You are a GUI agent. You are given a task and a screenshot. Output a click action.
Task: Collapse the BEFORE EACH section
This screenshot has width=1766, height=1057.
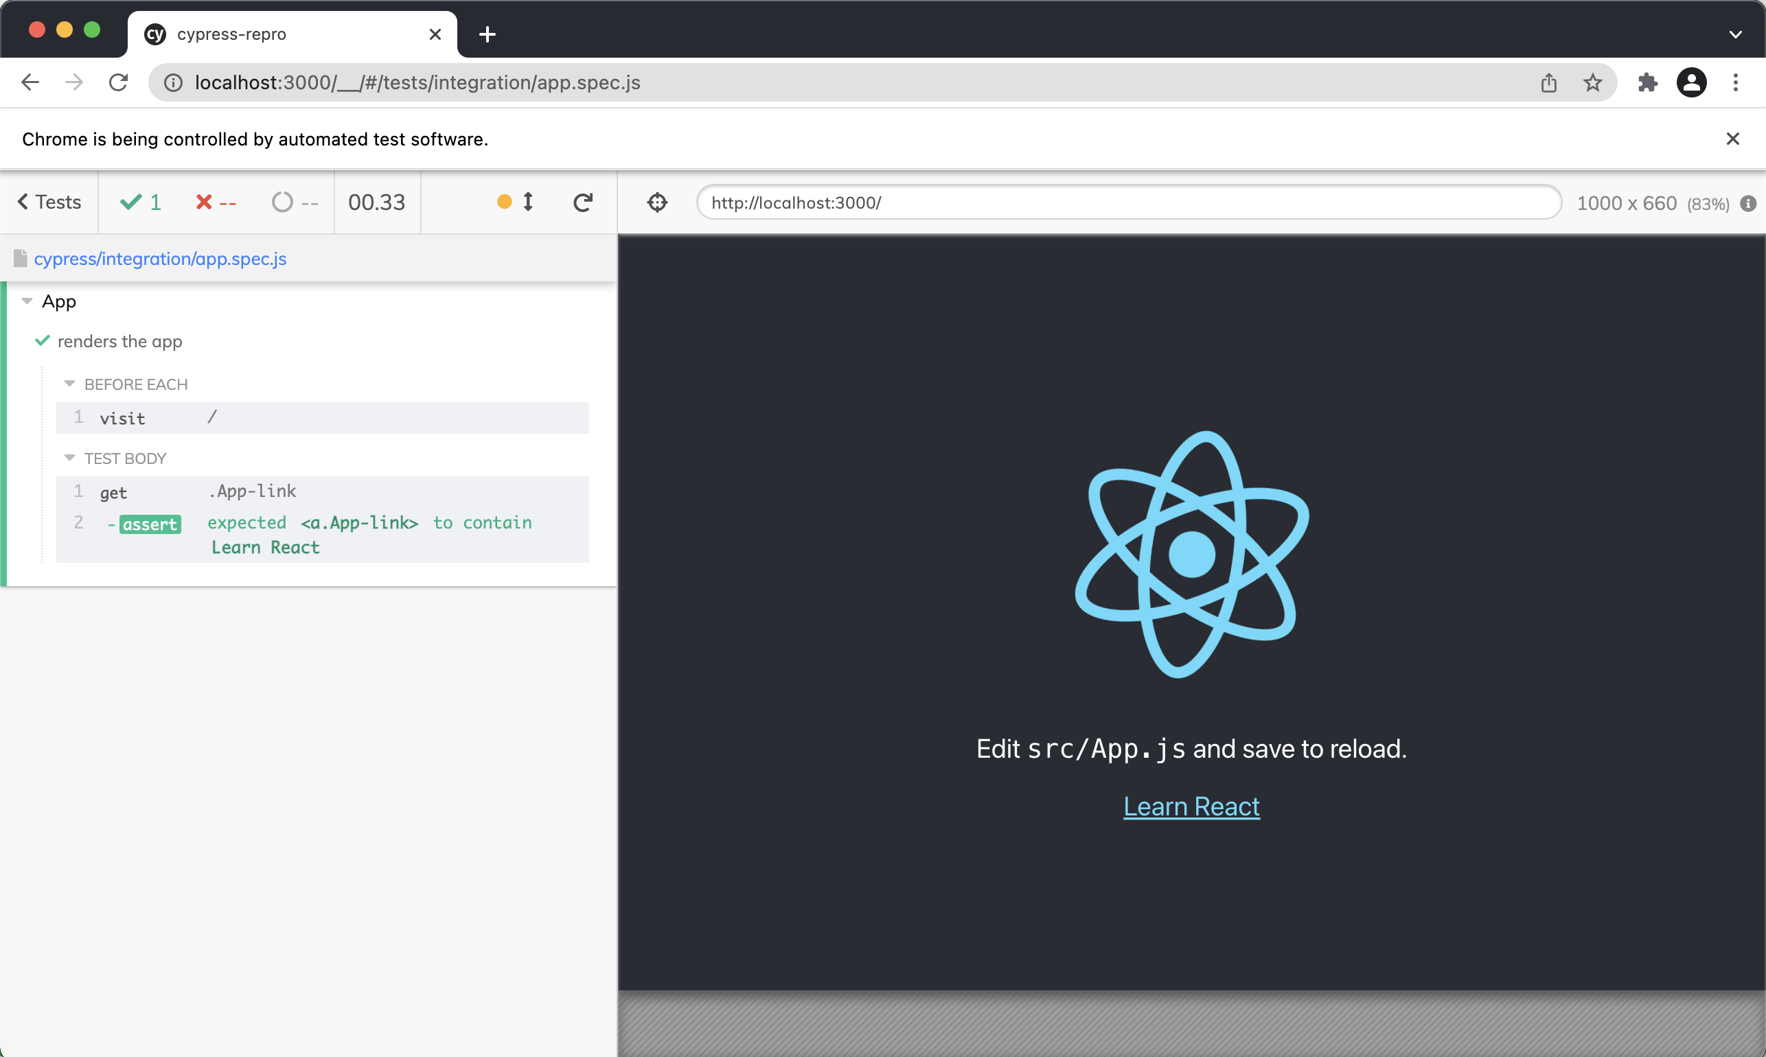(x=70, y=384)
